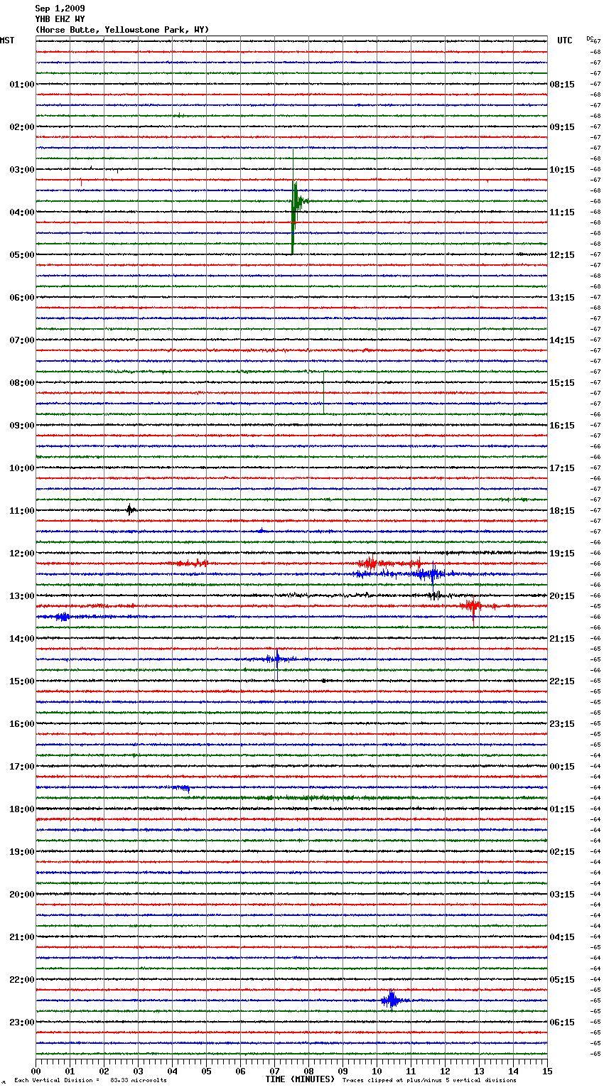The image size is (604, 1090).
Task: Click the '01:00' MST time label
Action: [22, 85]
